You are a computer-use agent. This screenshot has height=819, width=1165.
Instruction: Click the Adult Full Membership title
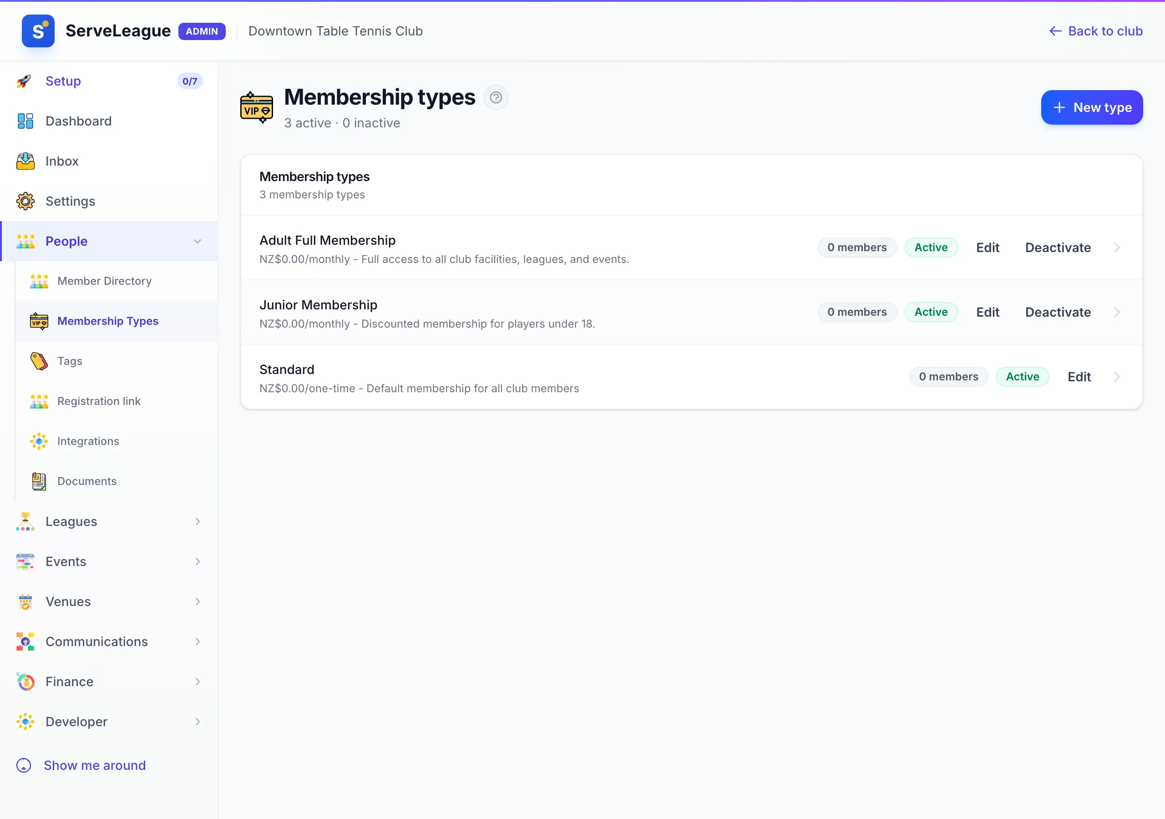[x=327, y=241]
